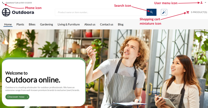Open the shopping cart miniature icon
208x108 pixels.
(188, 12)
